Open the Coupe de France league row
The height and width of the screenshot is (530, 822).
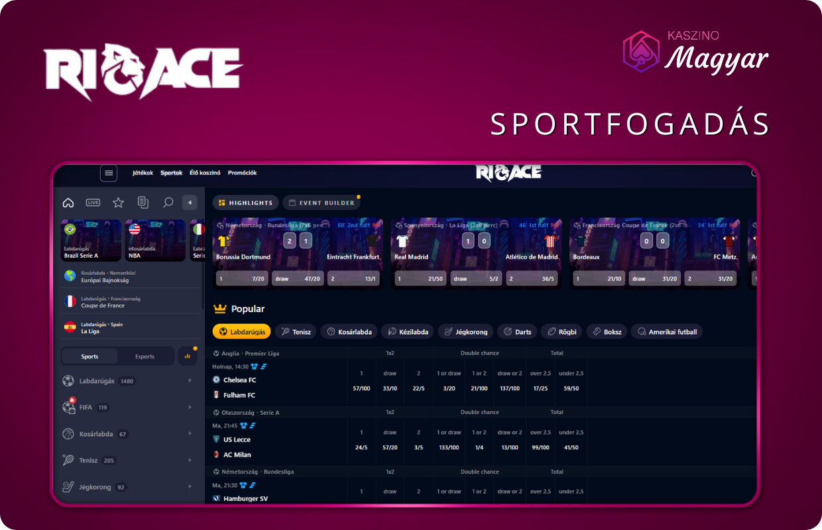[131, 302]
